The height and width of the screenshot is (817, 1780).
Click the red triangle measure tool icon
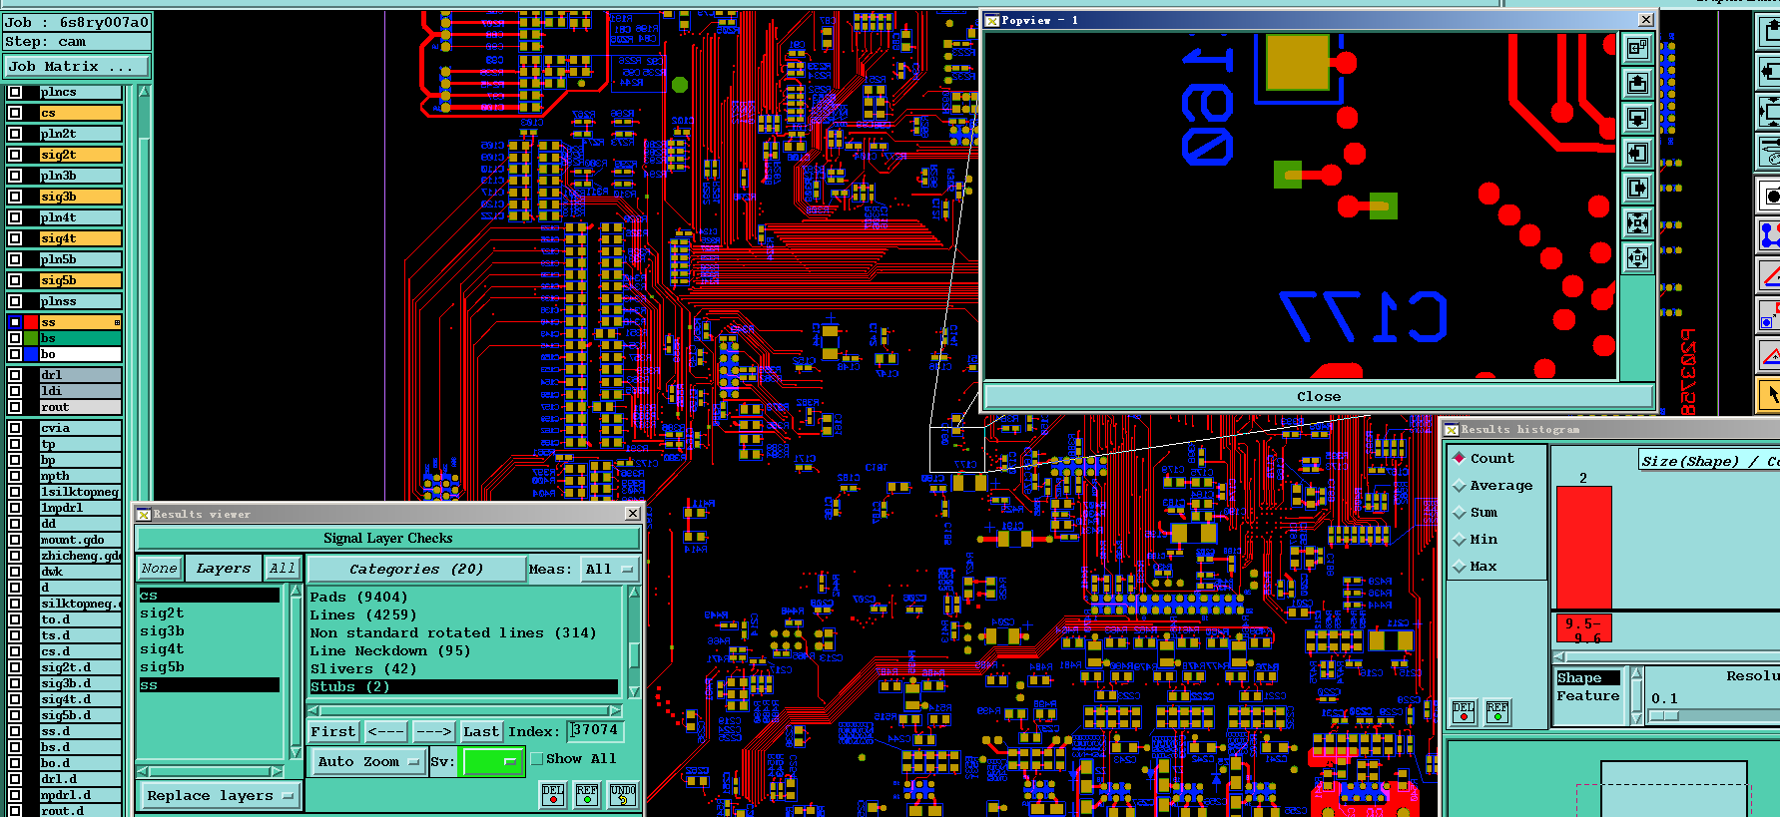point(1769,274)
